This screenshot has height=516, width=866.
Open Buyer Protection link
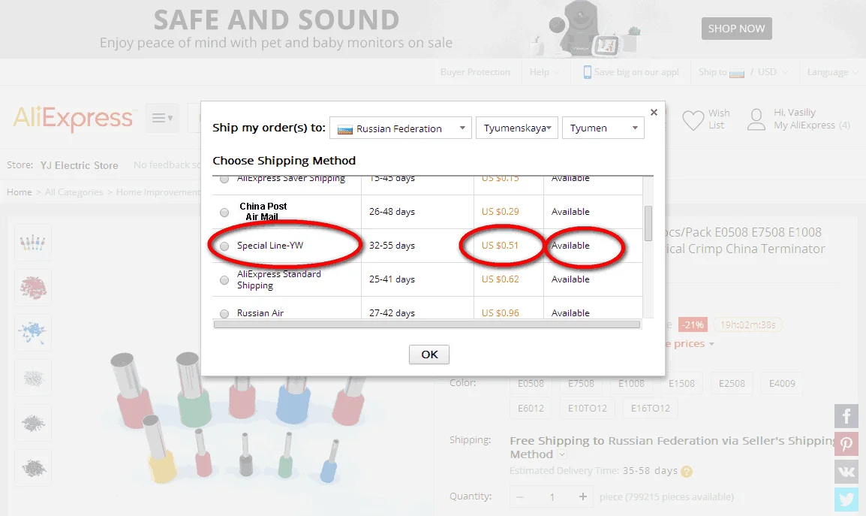(x=475, y=72)
